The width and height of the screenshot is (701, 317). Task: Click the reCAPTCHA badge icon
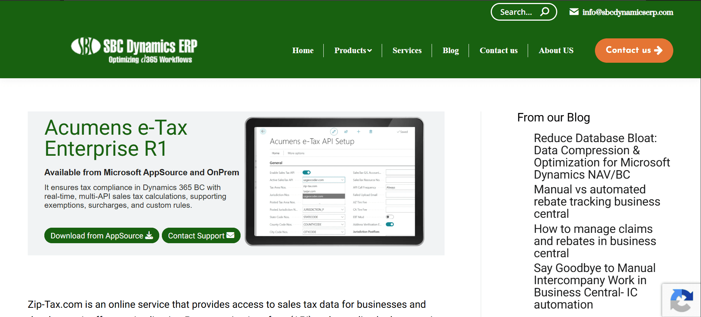(682, 300)
